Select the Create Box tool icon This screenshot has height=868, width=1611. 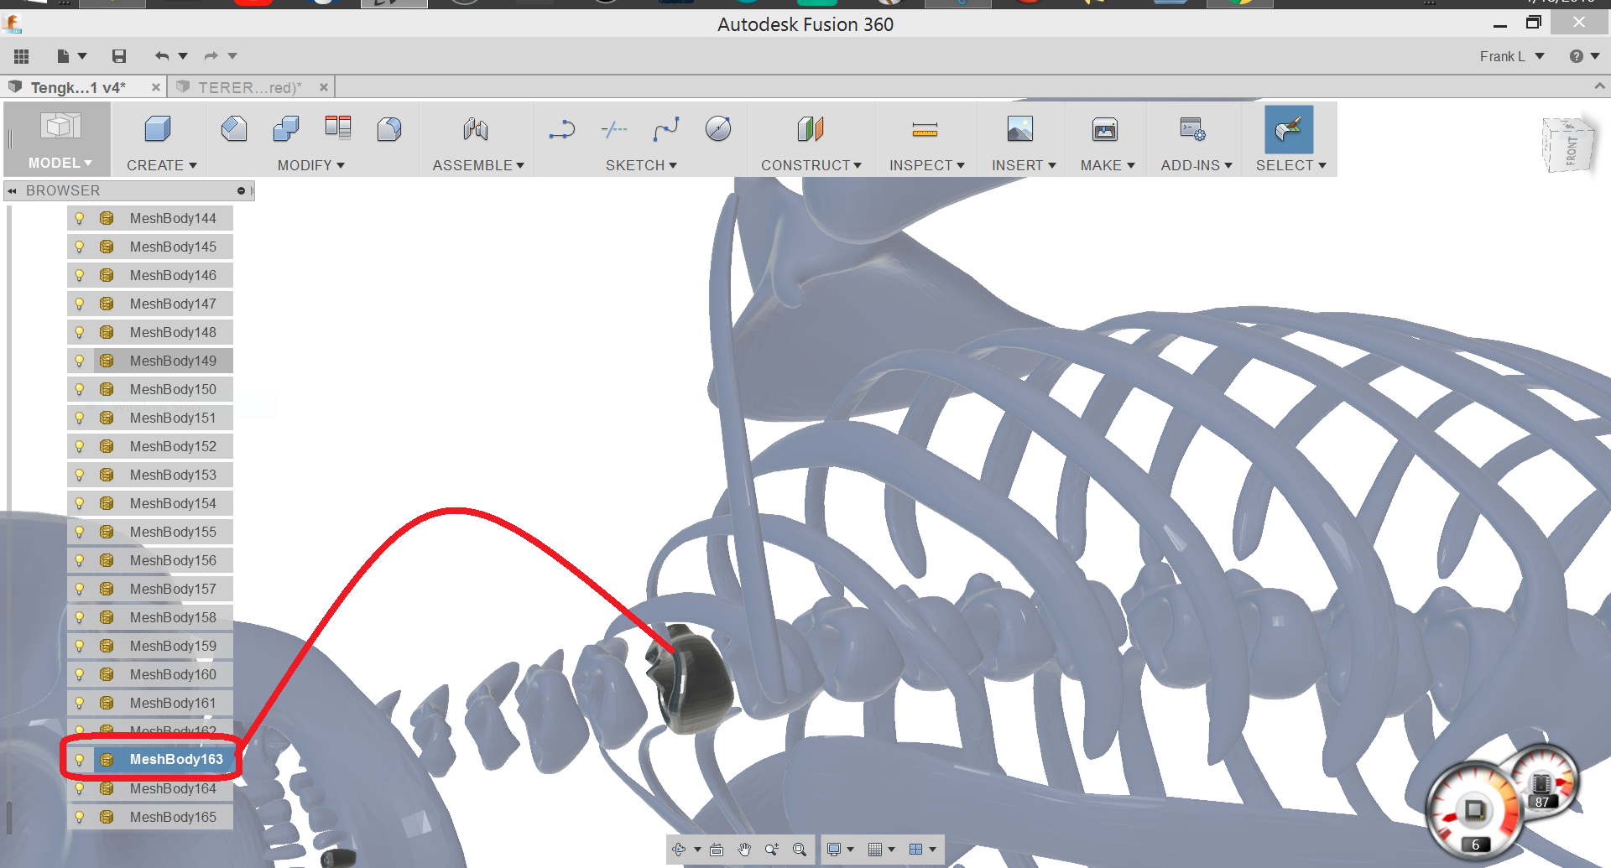tap(158, 129)
